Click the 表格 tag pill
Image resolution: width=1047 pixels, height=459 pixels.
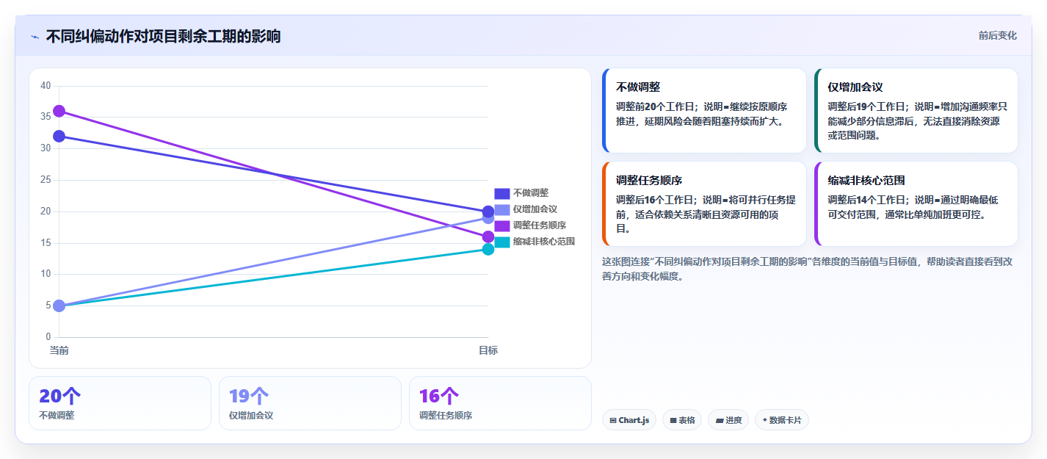click(x=682, y=420)
